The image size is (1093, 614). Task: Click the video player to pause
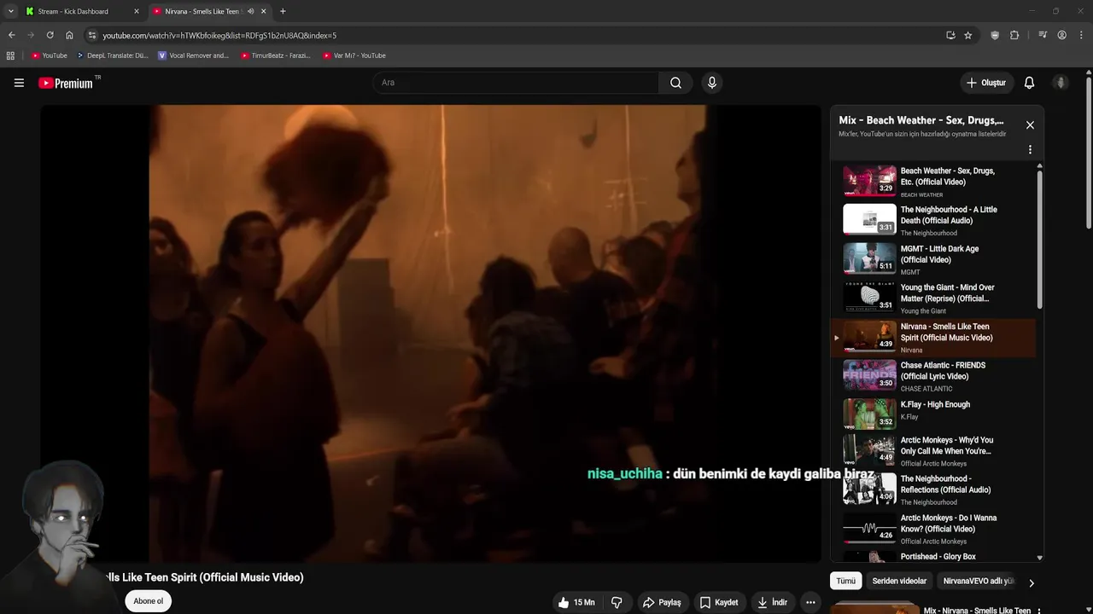point(430,333)
